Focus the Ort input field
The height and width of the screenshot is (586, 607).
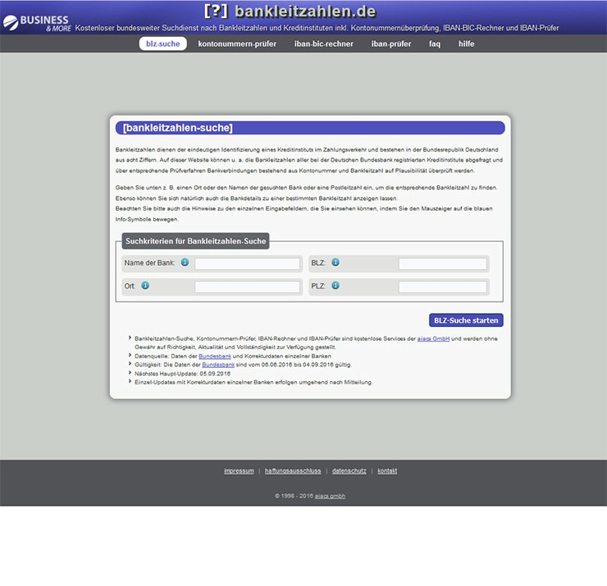pyautogui.click(x=248, y=287)
